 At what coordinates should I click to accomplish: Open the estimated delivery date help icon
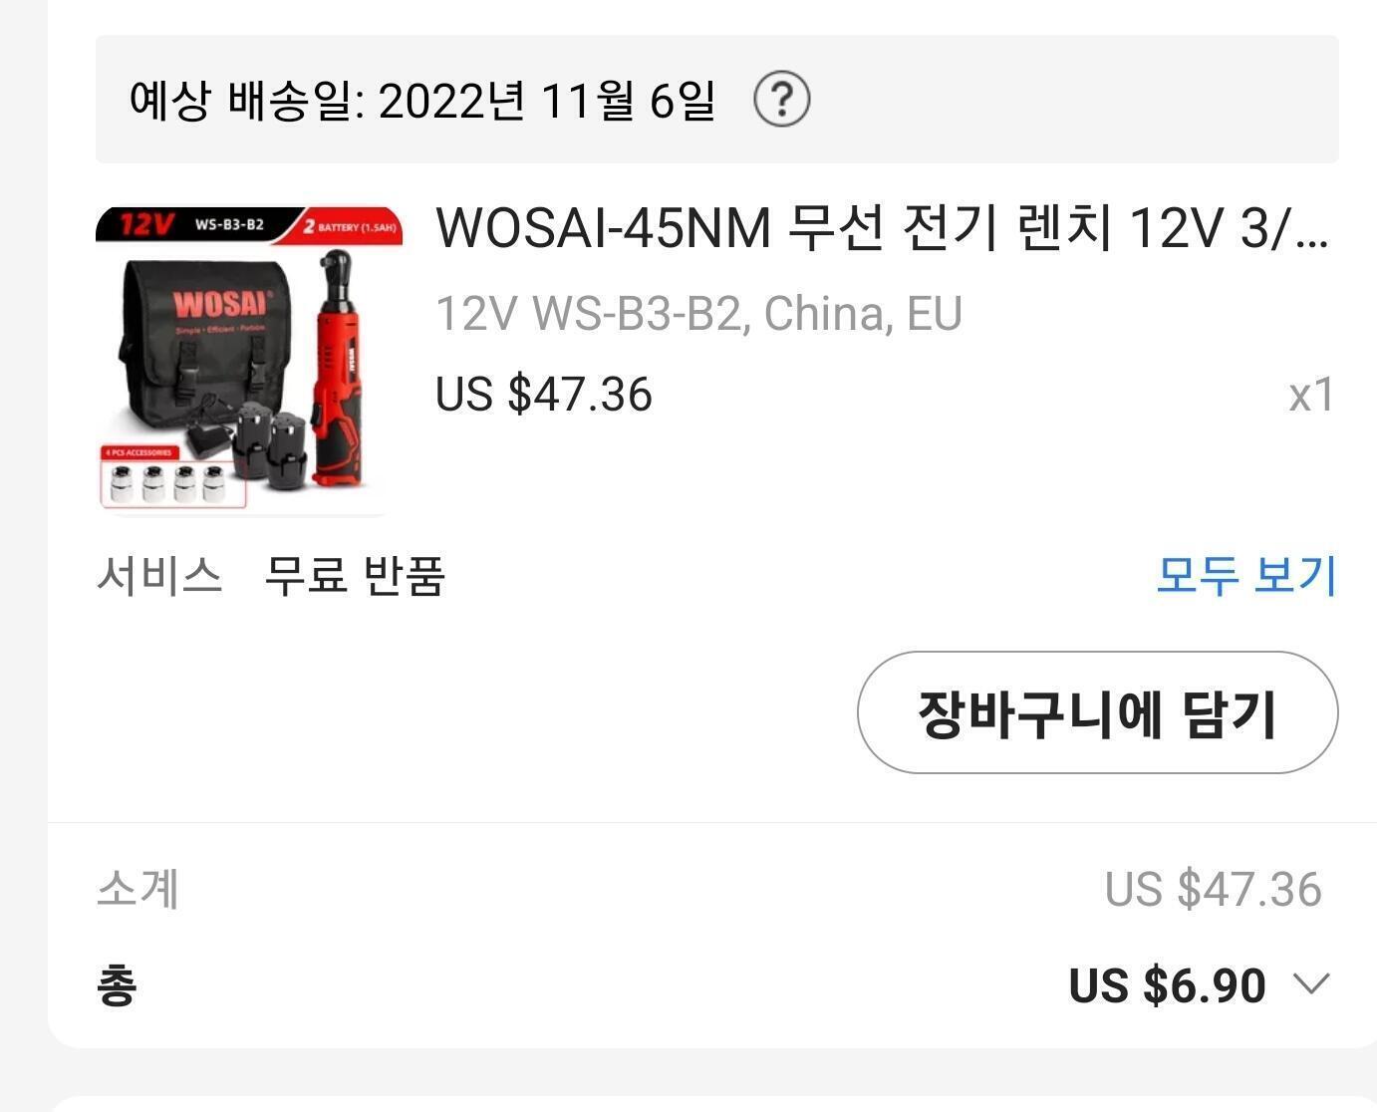[x=782, y=99]
